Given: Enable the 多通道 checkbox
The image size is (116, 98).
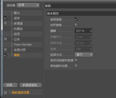Looking at the screenshot, I should [x=6, y=23].
